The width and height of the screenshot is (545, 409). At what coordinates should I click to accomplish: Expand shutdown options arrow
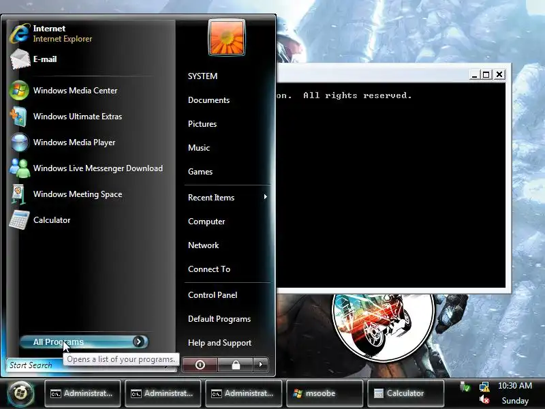(261, 365)
